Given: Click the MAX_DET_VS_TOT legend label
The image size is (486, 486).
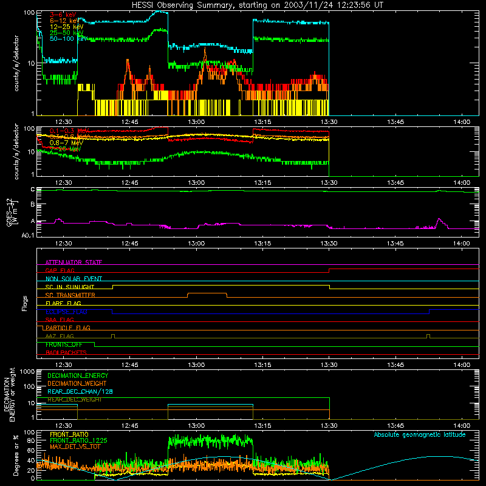Looking at the screenshot, I should pyautogui.click(x=75, y=447).
